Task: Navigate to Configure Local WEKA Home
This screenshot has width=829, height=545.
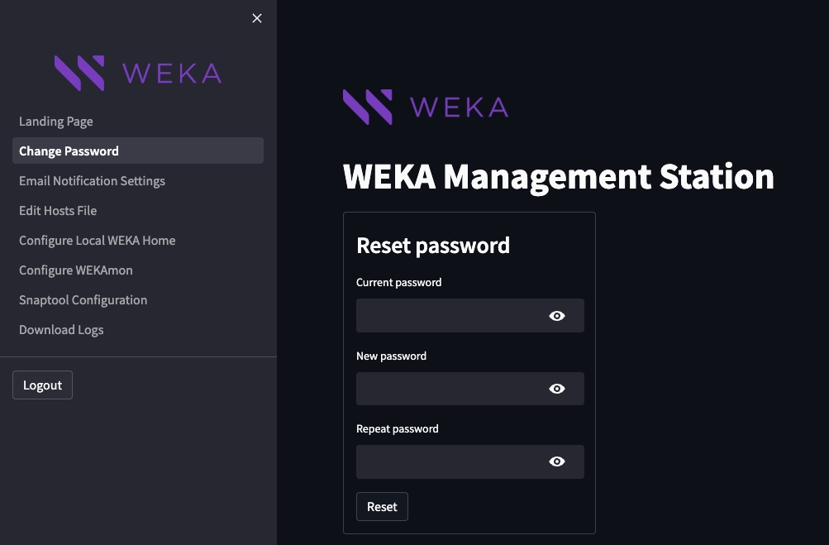Action: (x=98, y=241)
